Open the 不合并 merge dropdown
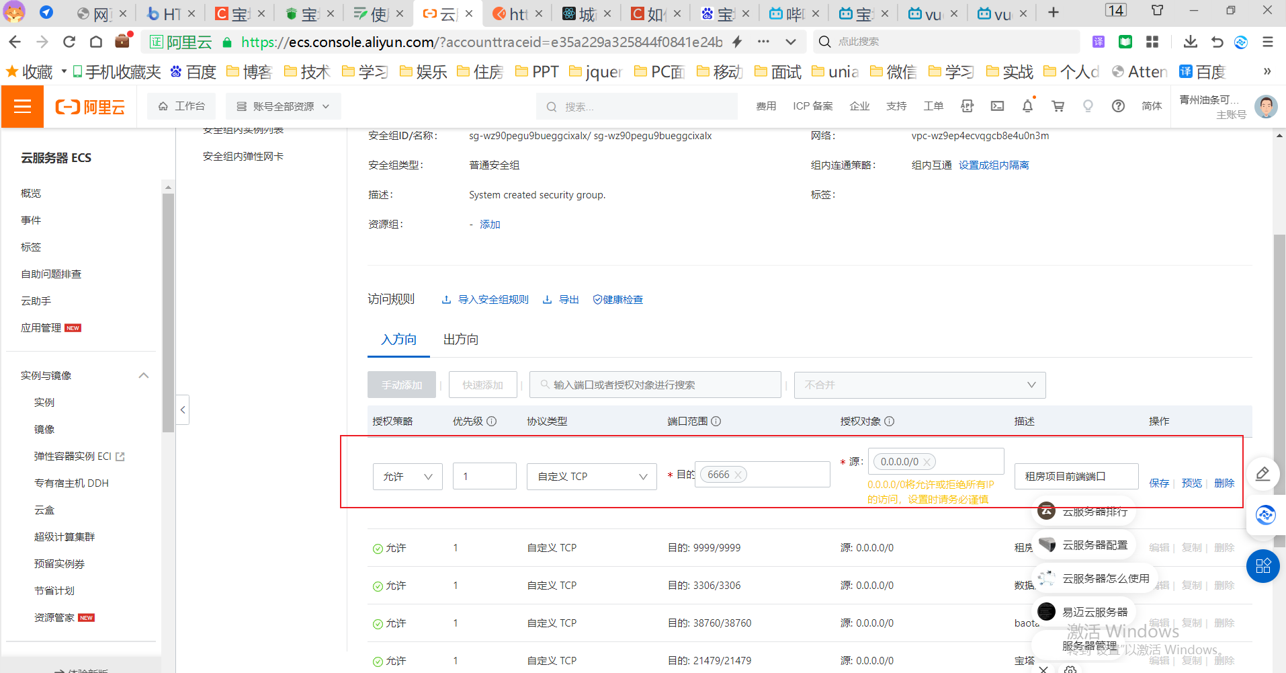1286x673 pixels. pos(920,385)
